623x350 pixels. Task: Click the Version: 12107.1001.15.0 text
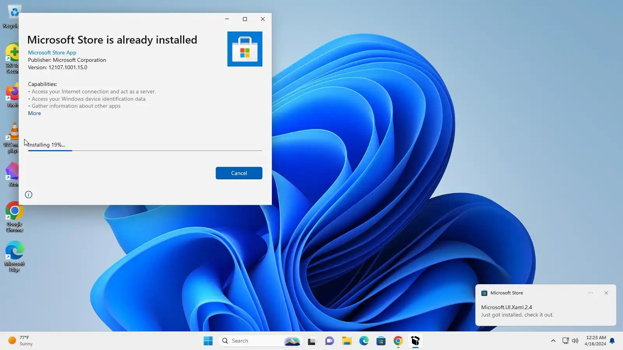[58, 67]
